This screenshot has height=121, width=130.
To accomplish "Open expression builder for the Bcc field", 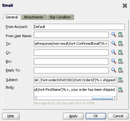I will [x=121, y=61].
